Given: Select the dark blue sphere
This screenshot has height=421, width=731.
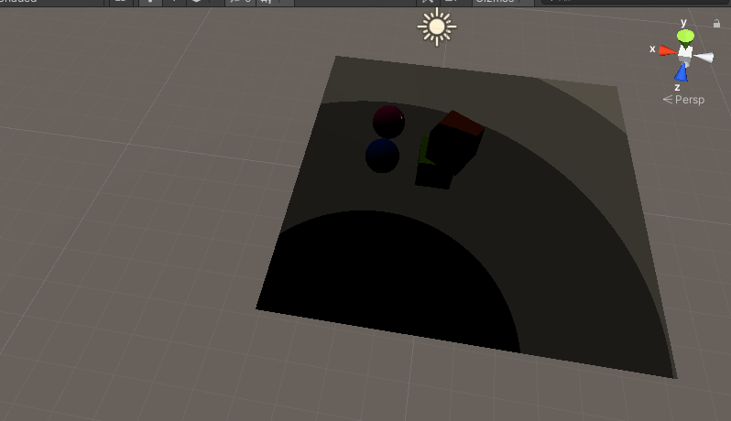Looking at the screenshot, I should tap(382, 156).
